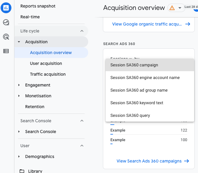The image size is (198, 173).
Task: Collapse the Life cycle section
Action: coord(82,31)
